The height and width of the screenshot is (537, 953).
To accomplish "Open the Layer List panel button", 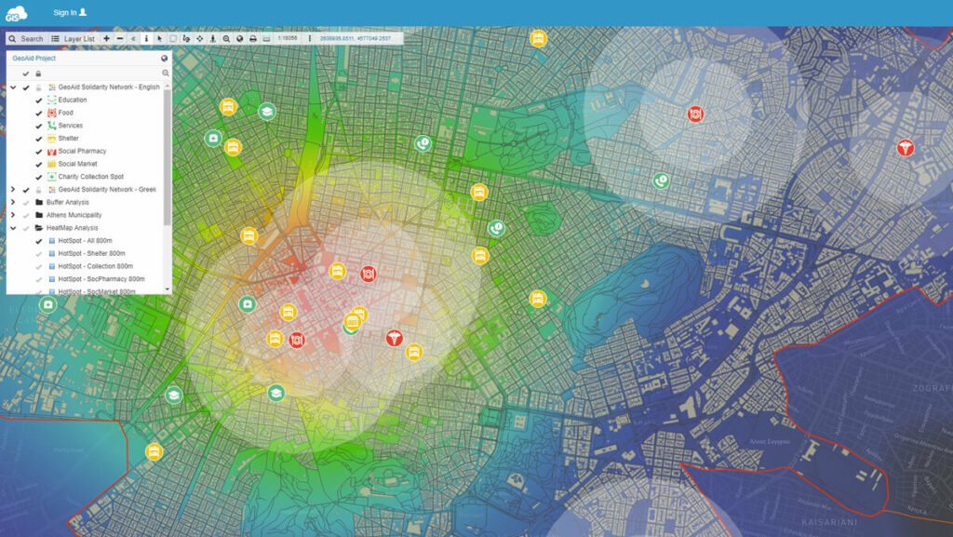I will point(73,38).
